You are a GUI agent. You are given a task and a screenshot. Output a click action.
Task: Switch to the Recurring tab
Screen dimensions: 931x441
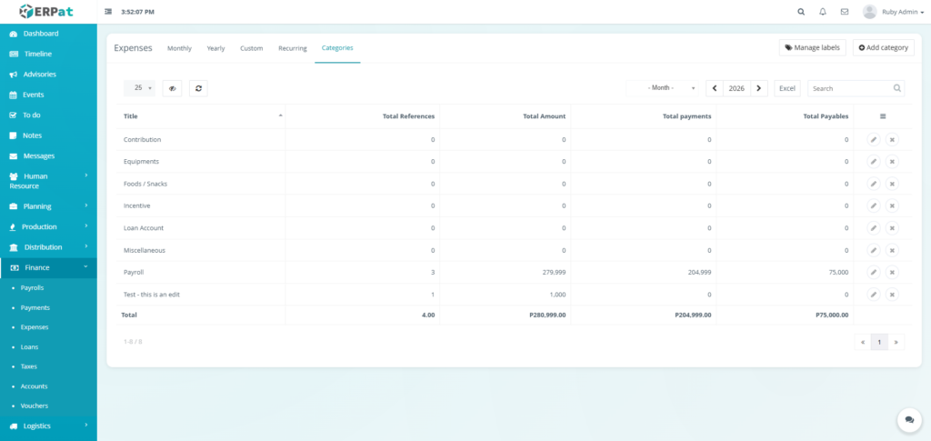(292, 48)
